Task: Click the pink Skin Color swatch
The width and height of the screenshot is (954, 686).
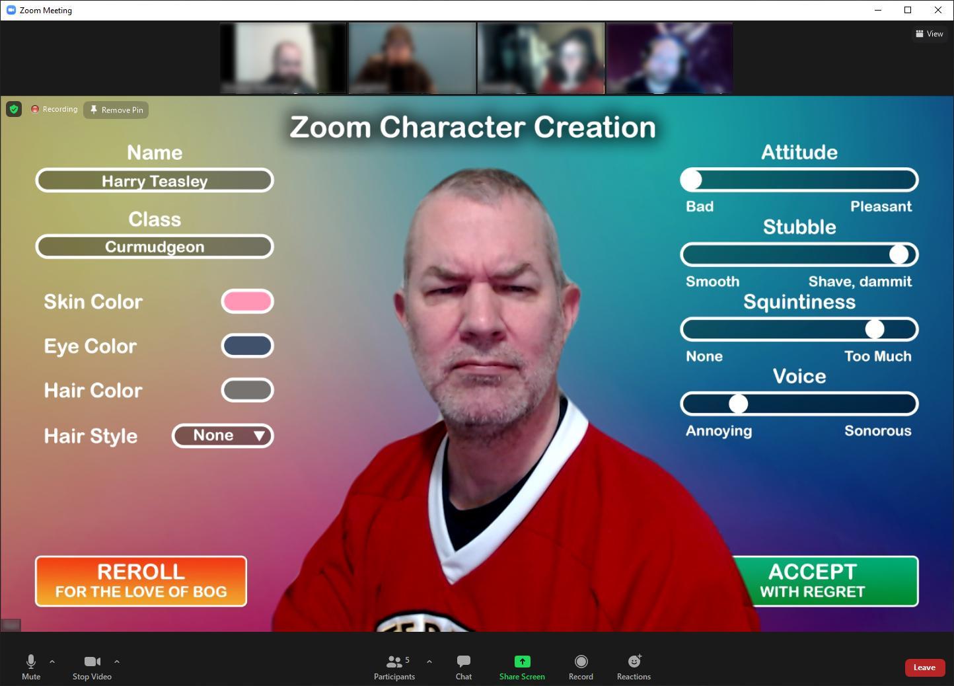Action: tap(247, 301)
